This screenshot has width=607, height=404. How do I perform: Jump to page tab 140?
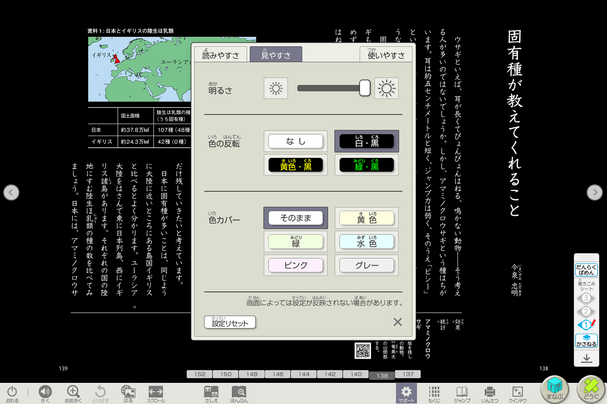(x=356, y=374)
